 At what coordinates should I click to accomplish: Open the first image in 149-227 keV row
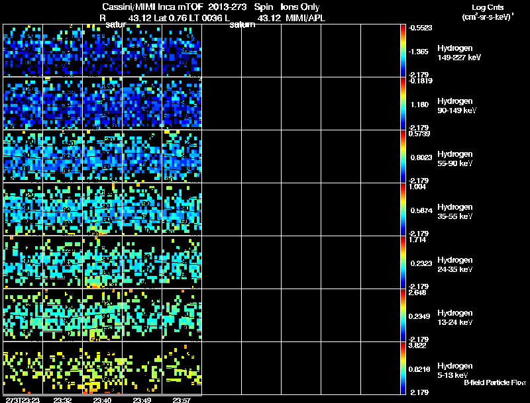tap(23, 50)
